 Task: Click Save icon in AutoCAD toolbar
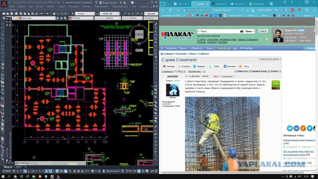point(12,13)
